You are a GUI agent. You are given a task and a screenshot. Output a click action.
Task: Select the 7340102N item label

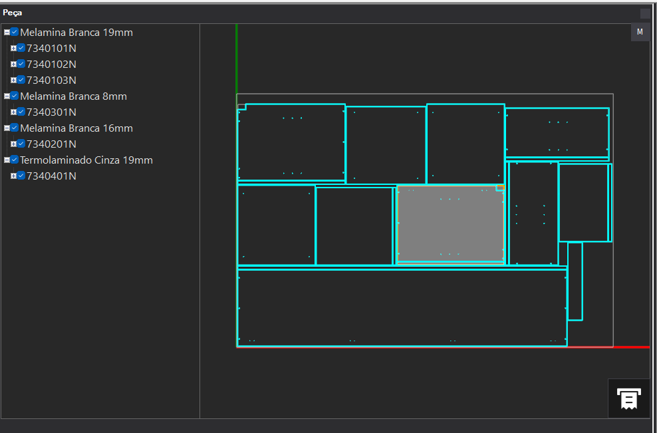tap(51, 64)
